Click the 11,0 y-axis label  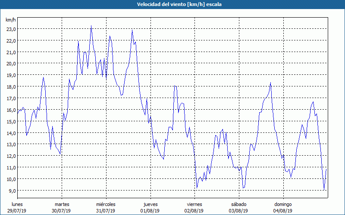pyautogui.click(x=11, y=168)
